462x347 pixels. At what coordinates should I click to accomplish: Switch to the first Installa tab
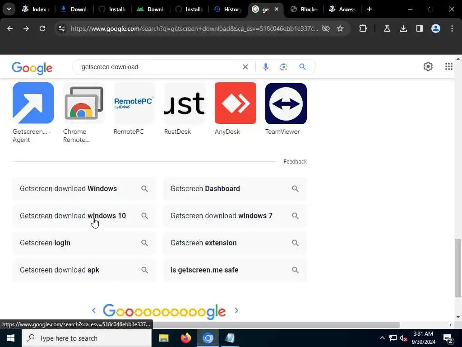point(113,9)
